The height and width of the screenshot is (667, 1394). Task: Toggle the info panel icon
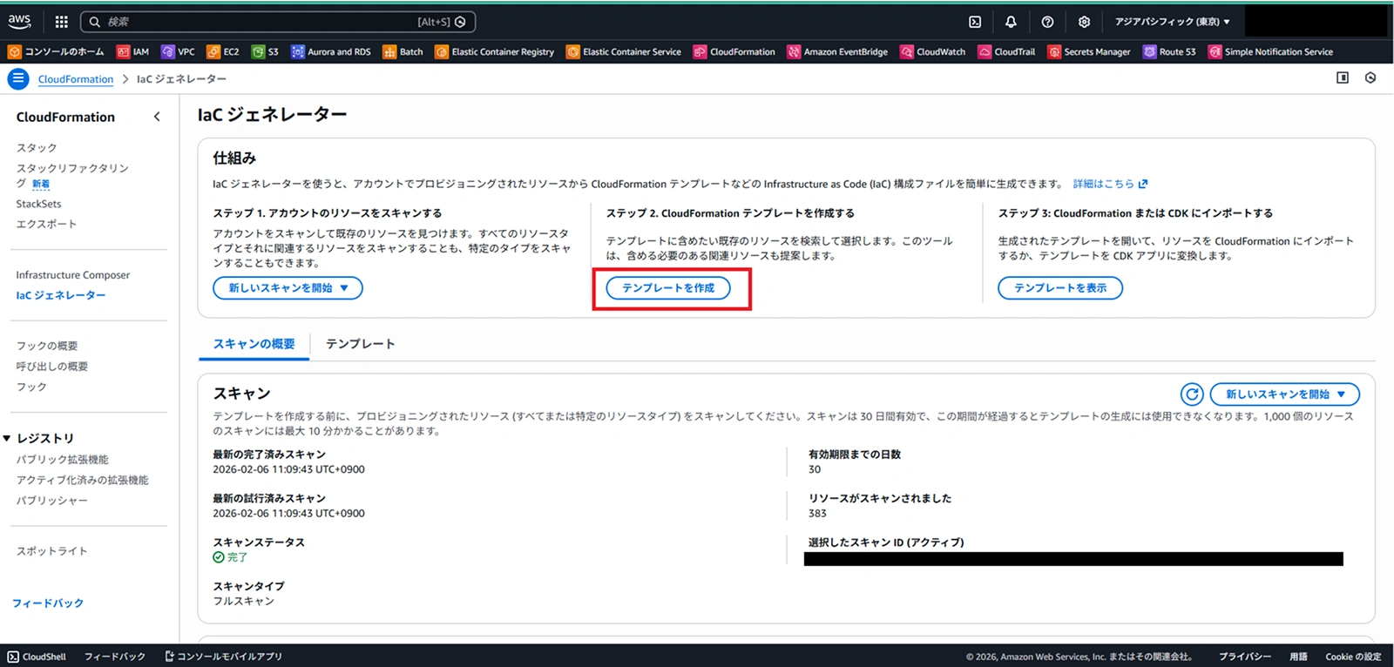click(1343, 78)
